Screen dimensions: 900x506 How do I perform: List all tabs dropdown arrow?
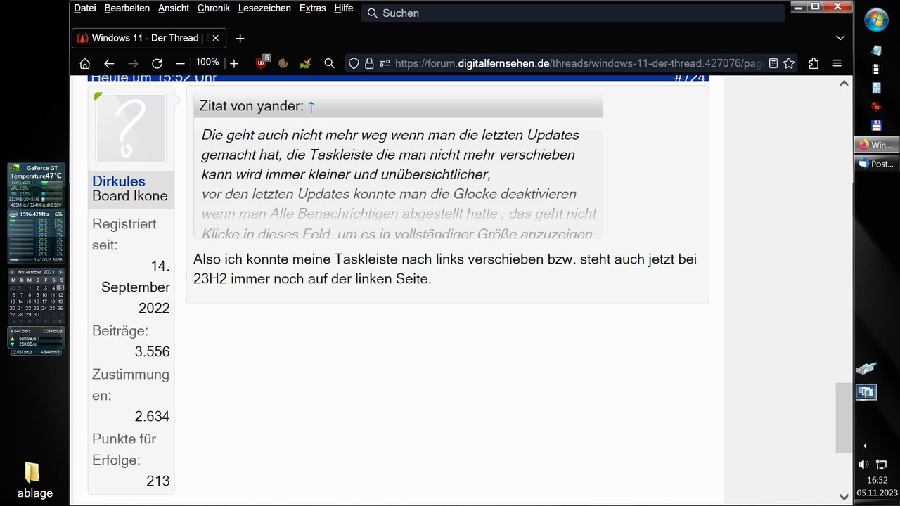point(840,38)
